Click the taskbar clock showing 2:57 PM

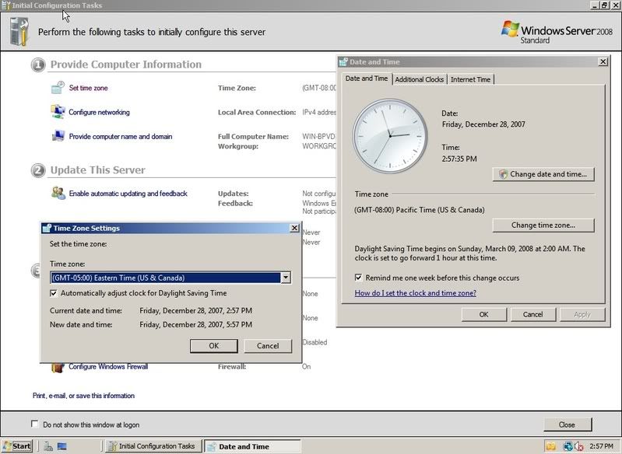point(602,446)
